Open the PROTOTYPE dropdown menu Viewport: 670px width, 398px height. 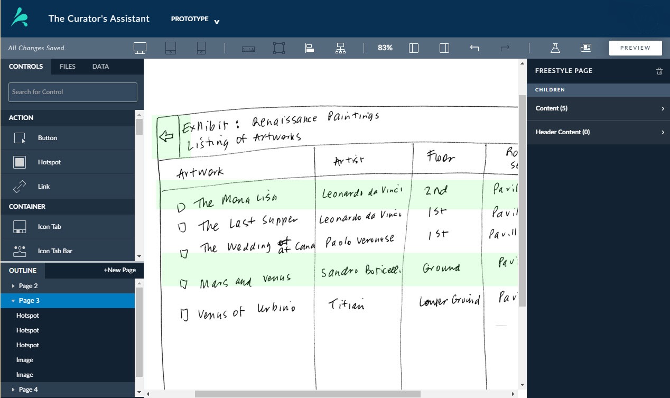click(194, 20)
